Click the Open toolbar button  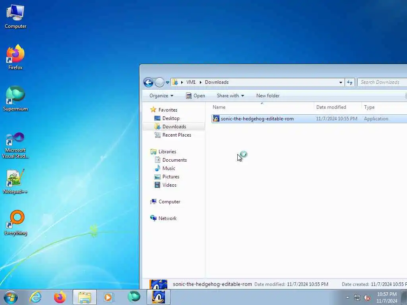tap(196, 96)
